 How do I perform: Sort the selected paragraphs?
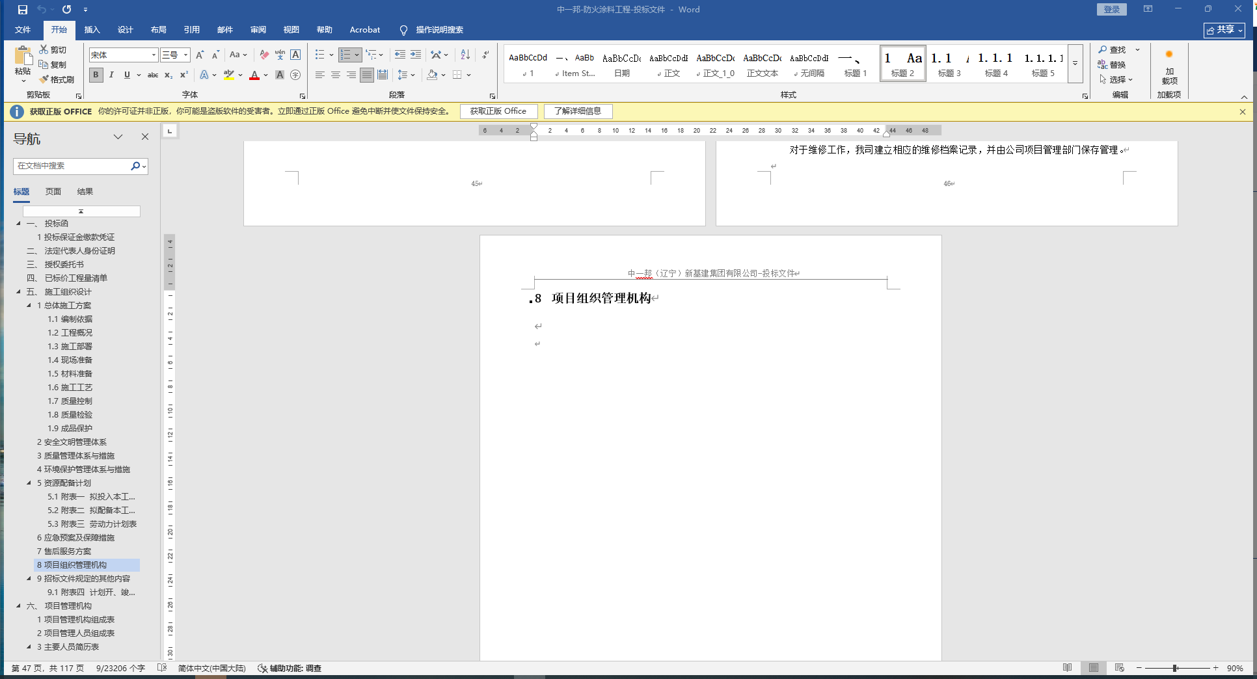(x=465, y=55)
